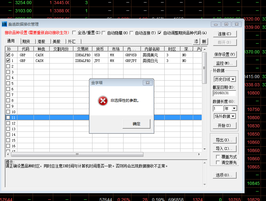266x201 pixels.
Task: Click 货币 column header
Action: click(100, 49)
